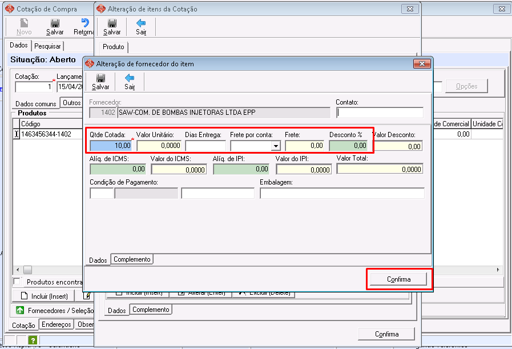512x349 pixels.
Task: Open the Dados comuns tab
Action: pos(36,103)
